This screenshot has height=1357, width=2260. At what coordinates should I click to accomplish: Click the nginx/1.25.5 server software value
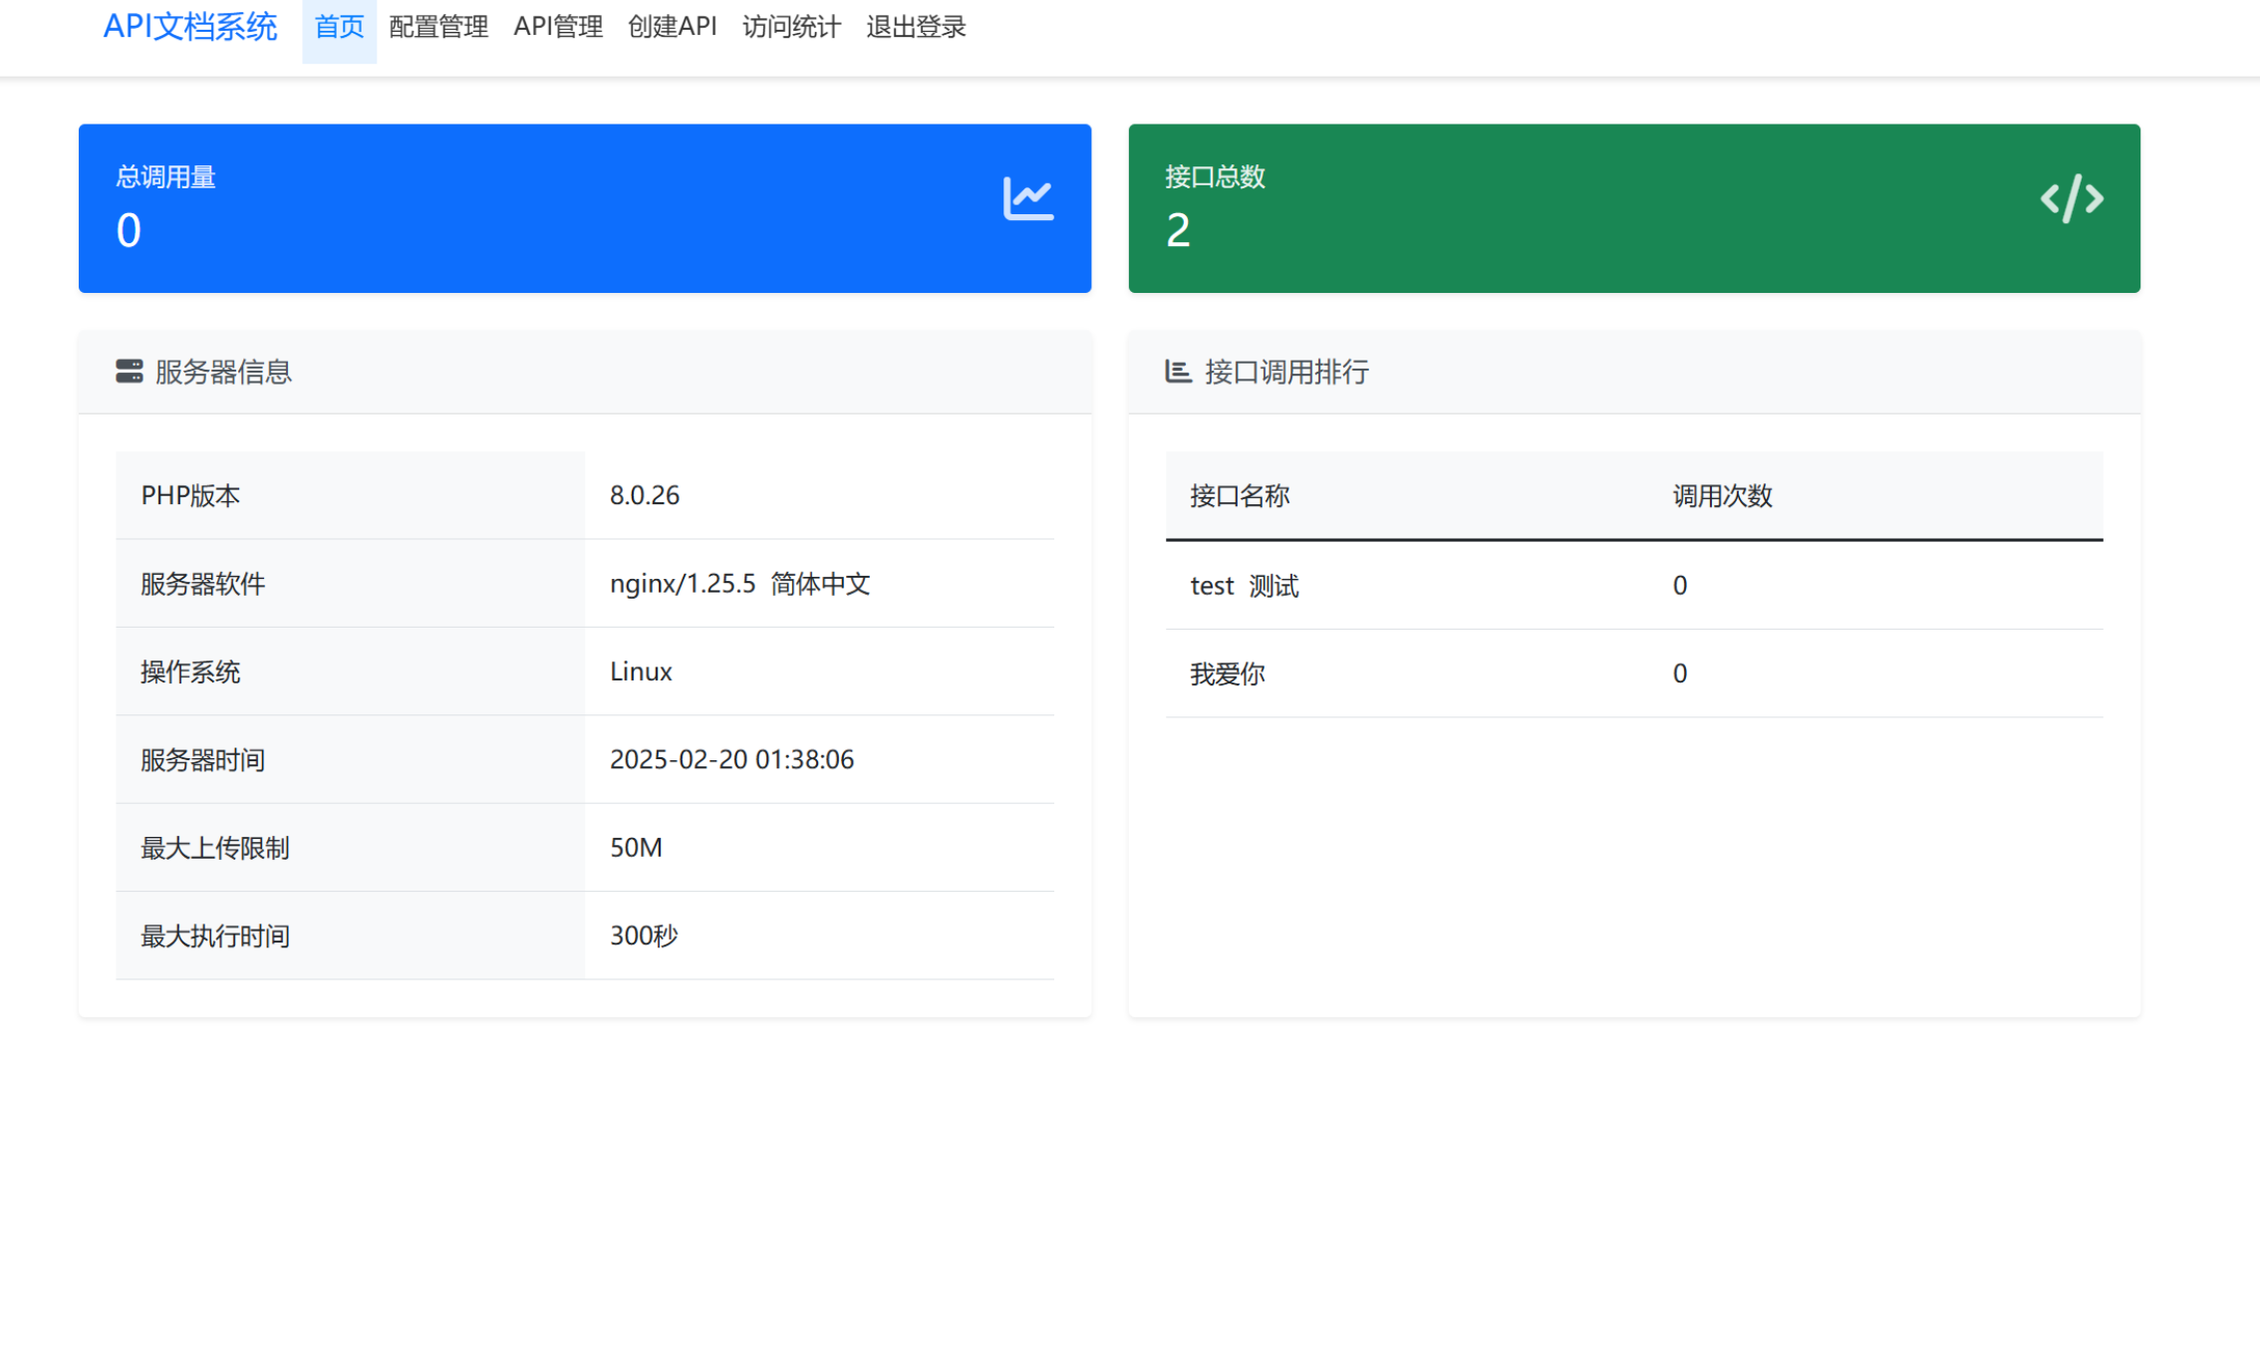pos(739,584)
